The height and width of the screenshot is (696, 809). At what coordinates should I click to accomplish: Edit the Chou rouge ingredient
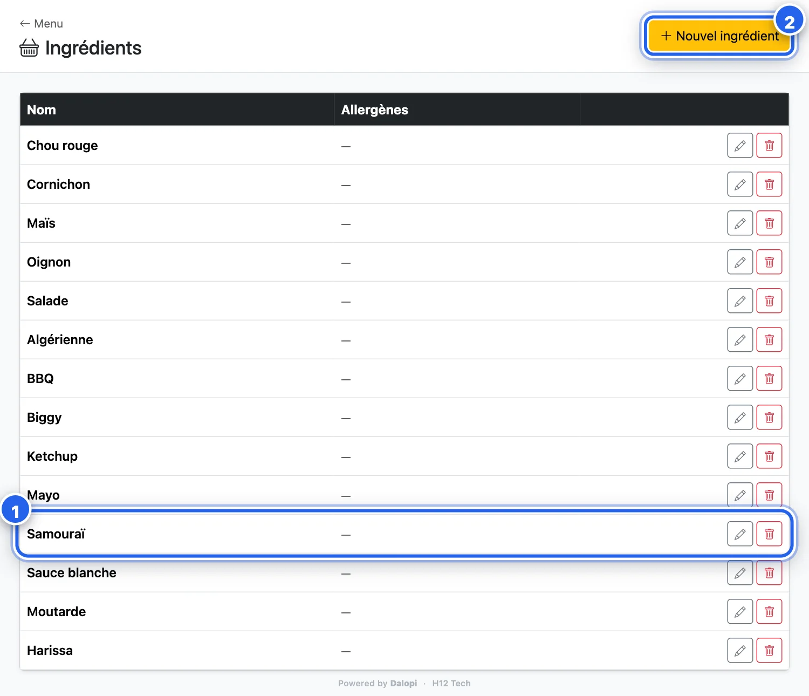pyautogui.click(x=740, y=146)
